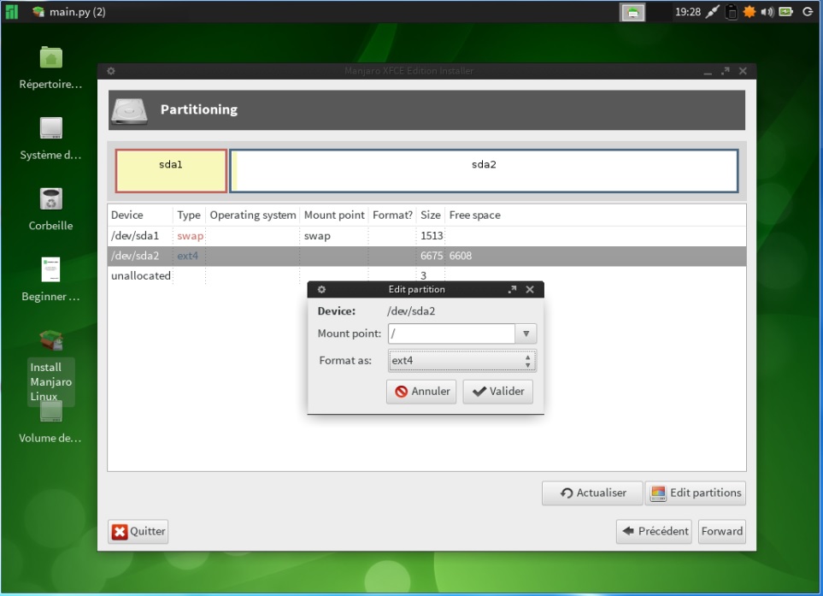The image size is (823, 596).
Task: Open the Edit partitions button
Action: pos(696,493)
